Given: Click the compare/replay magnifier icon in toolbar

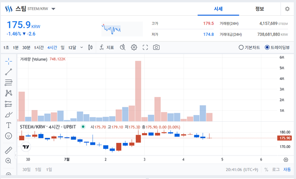Looking at the screenshot, I should tap(123, 47).
